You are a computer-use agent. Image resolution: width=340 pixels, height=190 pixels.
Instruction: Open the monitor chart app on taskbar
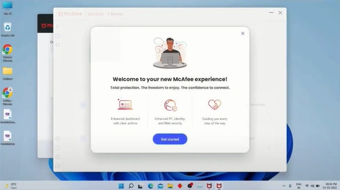click(x=200, y=186)
